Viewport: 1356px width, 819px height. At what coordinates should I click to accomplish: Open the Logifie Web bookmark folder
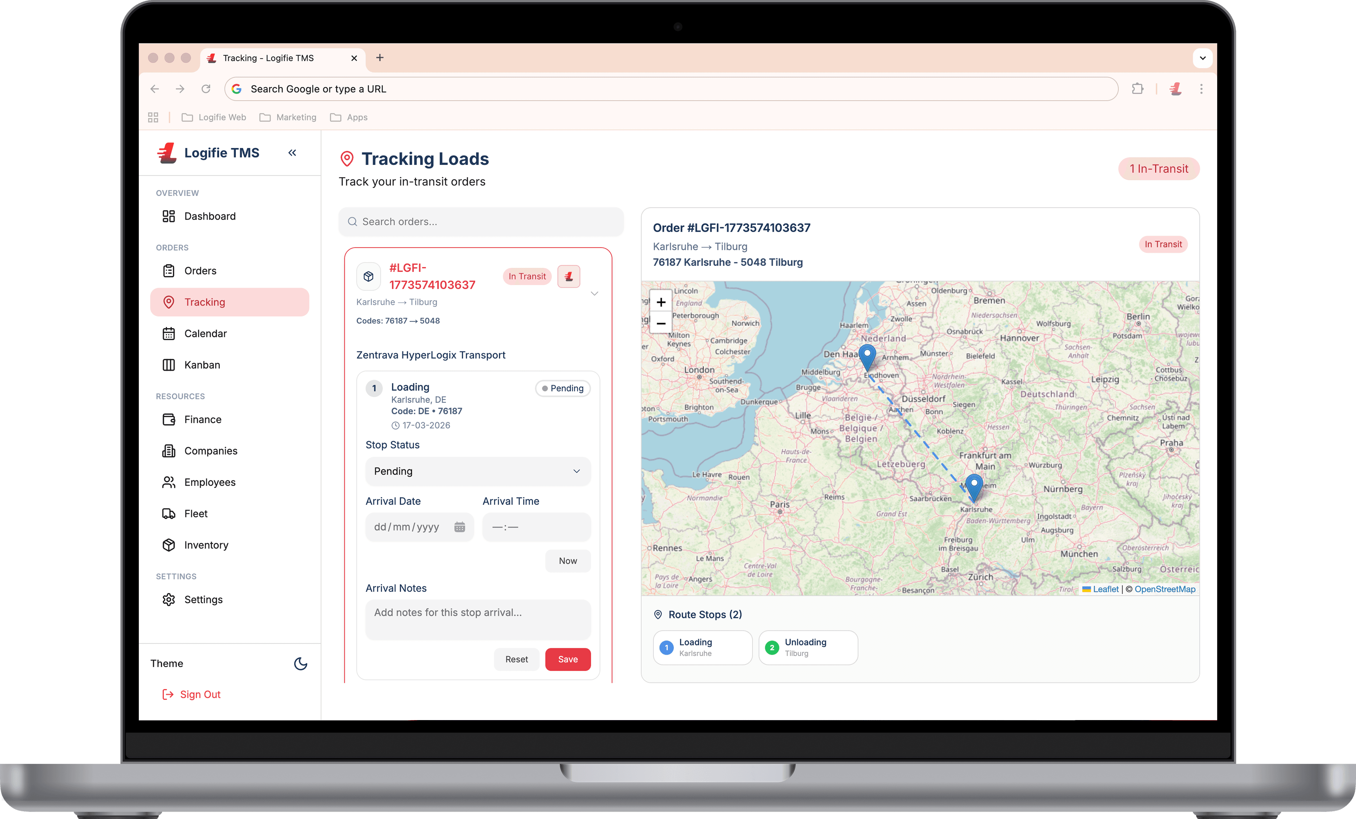(x=214, y=117)
